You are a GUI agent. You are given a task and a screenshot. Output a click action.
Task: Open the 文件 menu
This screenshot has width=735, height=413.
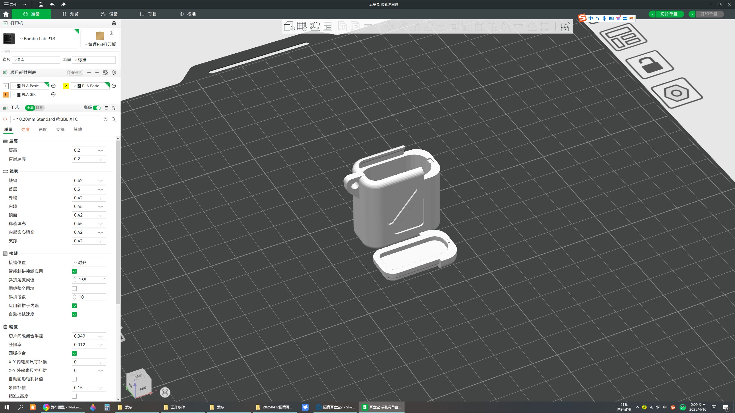click(x=10, y=4)
